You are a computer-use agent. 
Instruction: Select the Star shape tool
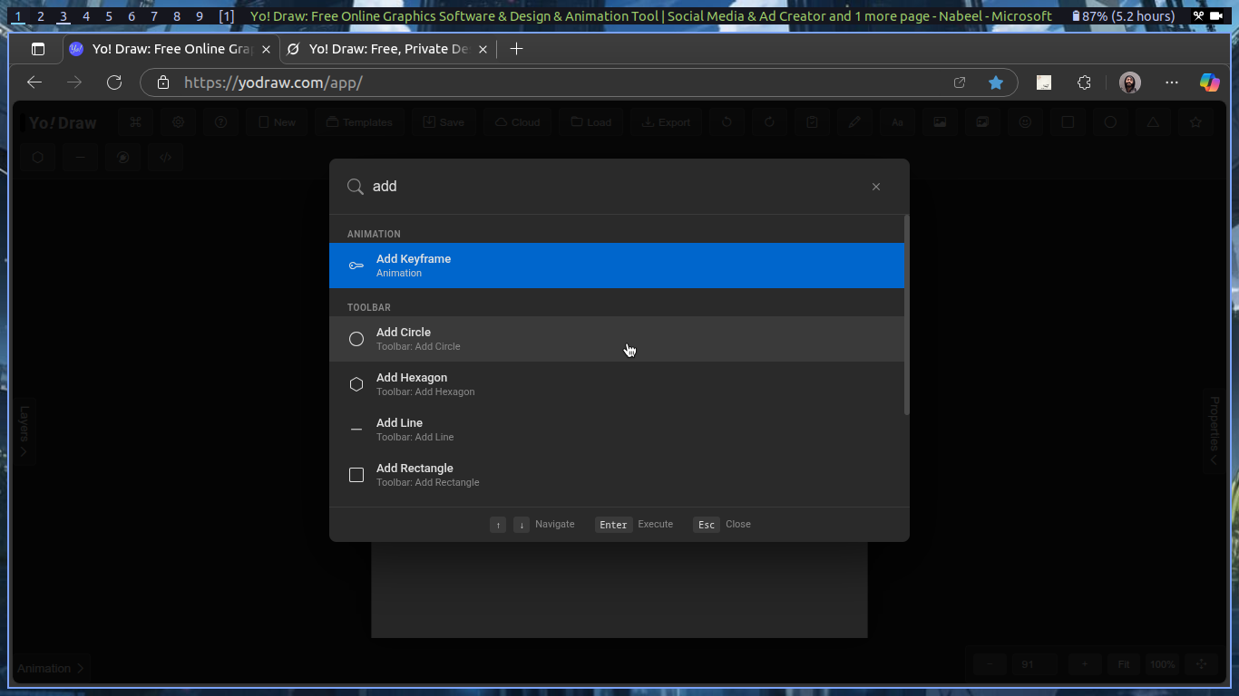click(1195, 121)
